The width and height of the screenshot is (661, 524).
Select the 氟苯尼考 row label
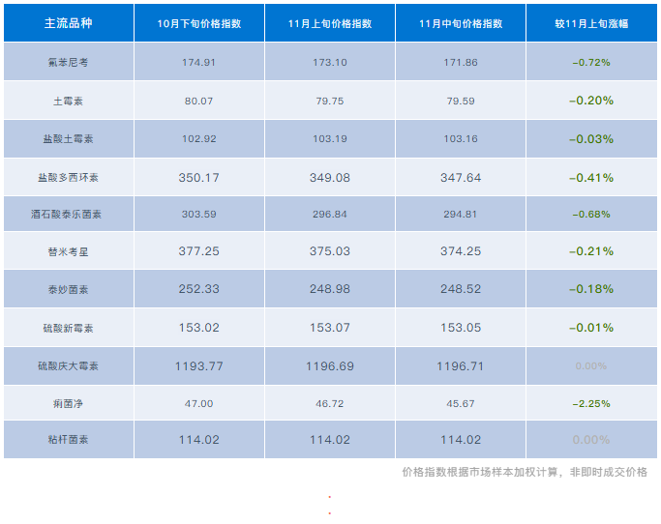point(67,62)
